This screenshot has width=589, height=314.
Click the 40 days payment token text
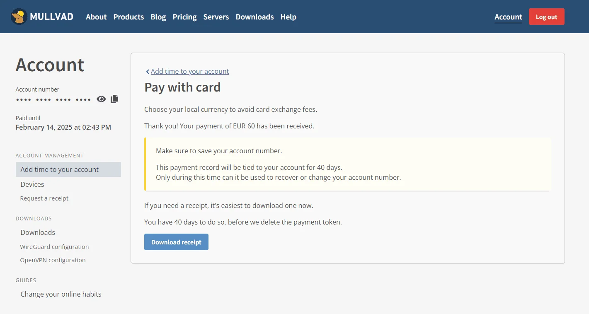243,222
